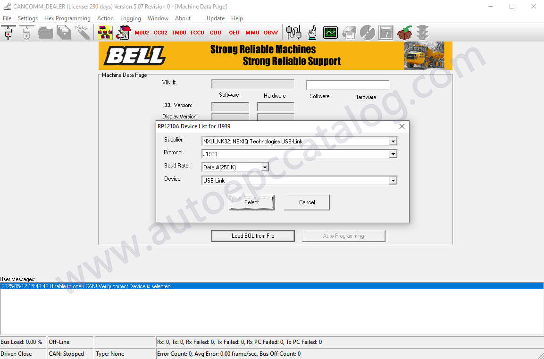Select the 'Unable to open CAN' message row
The height and width of the screenshot is (359, 544).
point(272,286)
